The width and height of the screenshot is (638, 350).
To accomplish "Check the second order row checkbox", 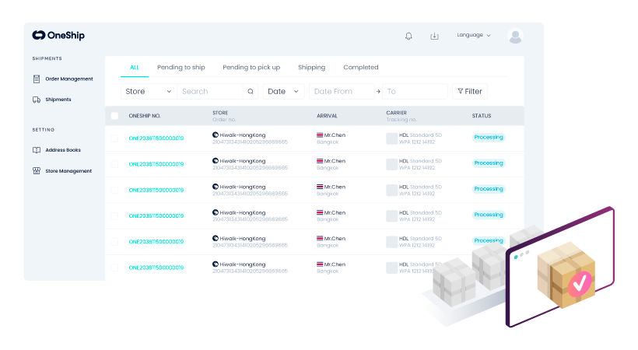I will click(x=114, y=164).
